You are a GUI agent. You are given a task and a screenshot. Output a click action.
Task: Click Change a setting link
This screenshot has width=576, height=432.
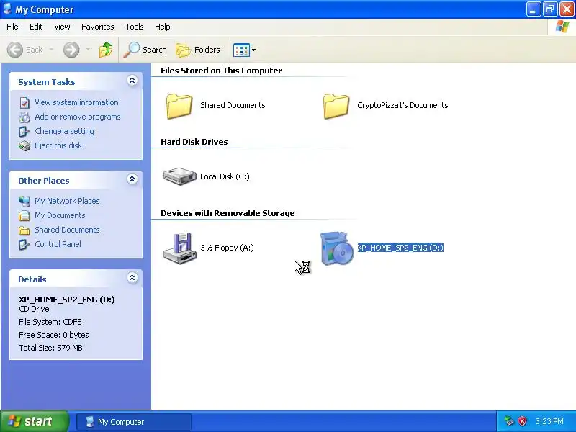click(64, 131)
